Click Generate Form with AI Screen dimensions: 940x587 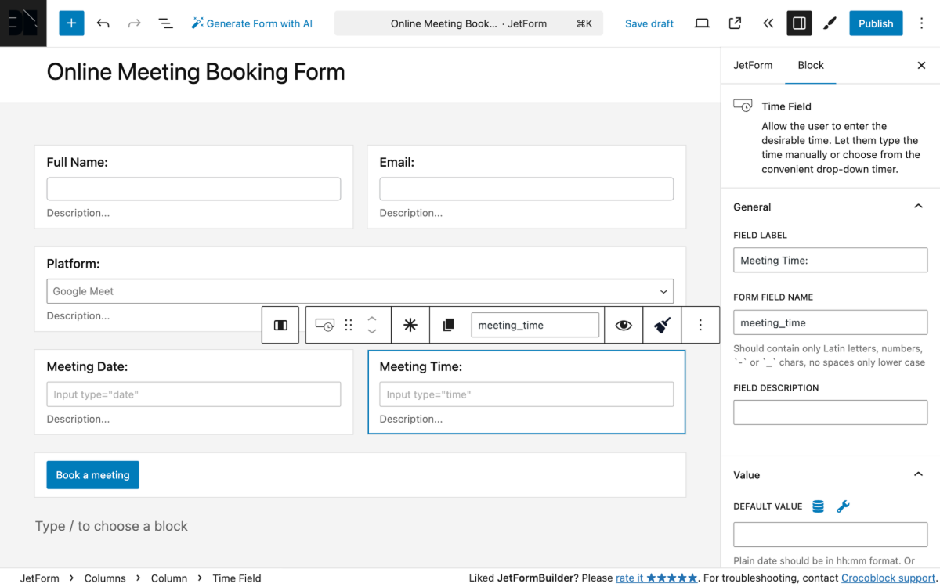pos(251,23)
